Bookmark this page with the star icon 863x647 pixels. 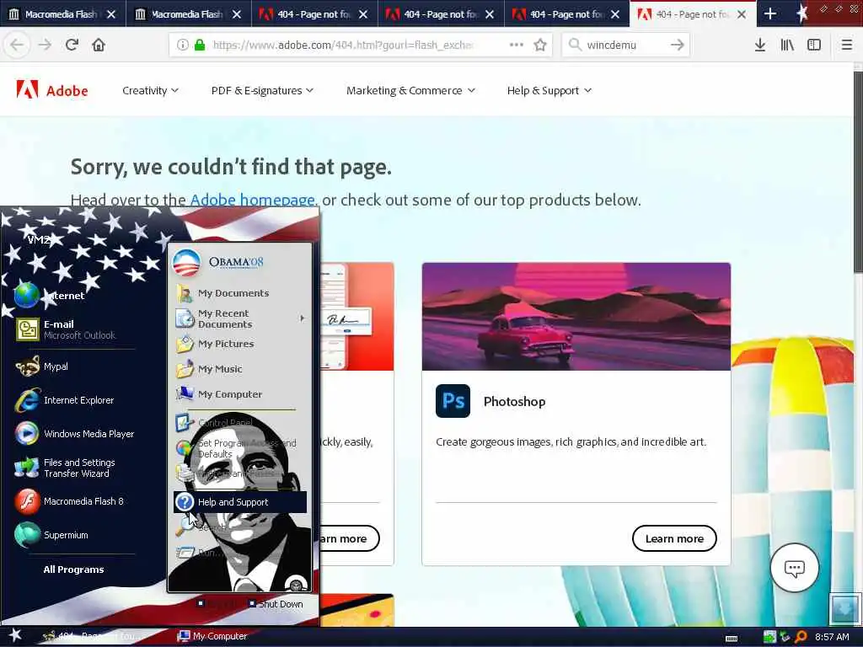coord(540,45)
